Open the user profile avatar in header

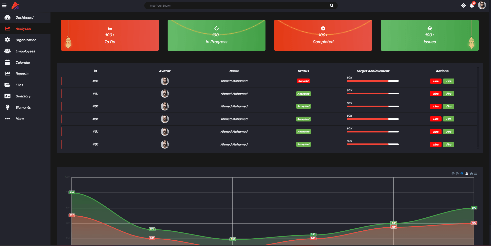pos(482,5)
